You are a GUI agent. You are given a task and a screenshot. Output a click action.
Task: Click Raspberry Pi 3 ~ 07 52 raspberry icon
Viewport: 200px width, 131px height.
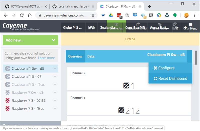click(x=7, y=101)
